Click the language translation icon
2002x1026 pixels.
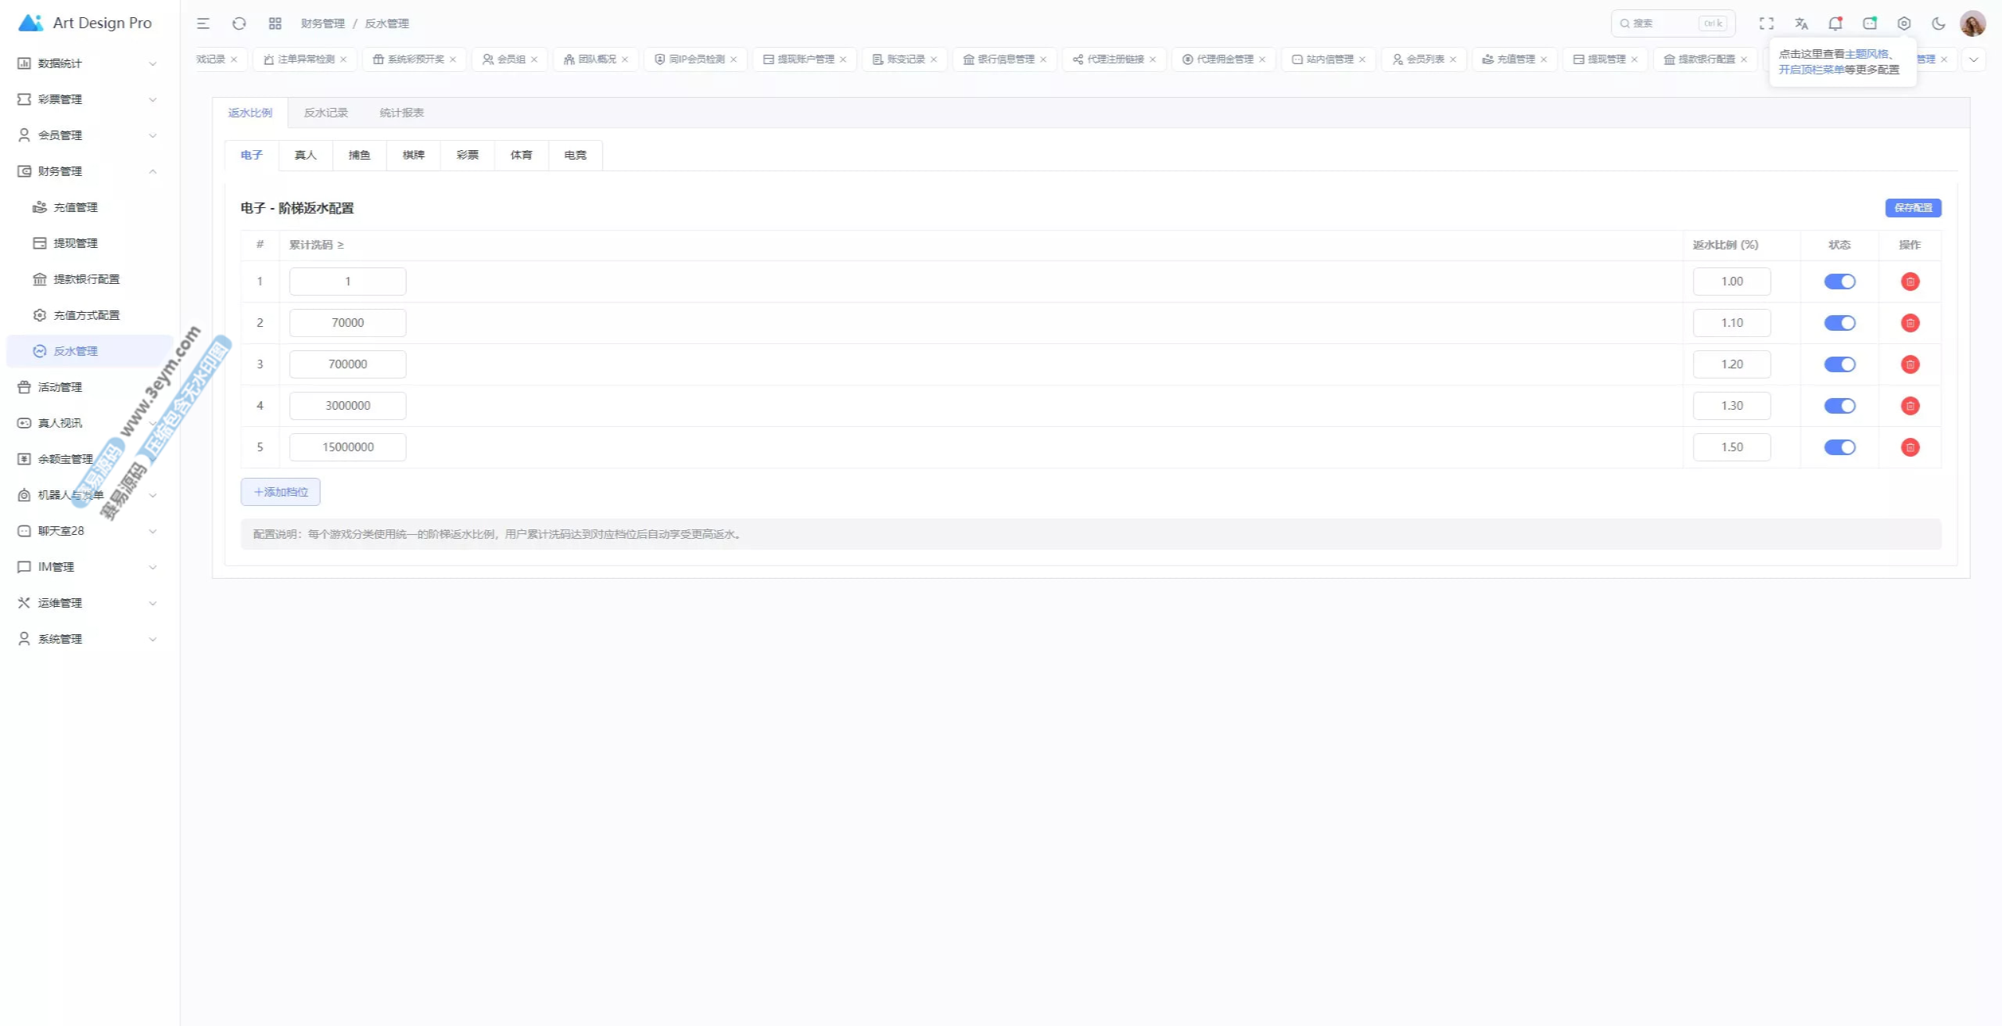point(1801,23)
